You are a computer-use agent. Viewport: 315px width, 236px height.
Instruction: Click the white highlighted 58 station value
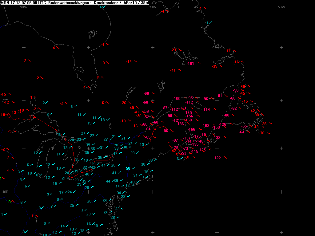pos(128,168)
